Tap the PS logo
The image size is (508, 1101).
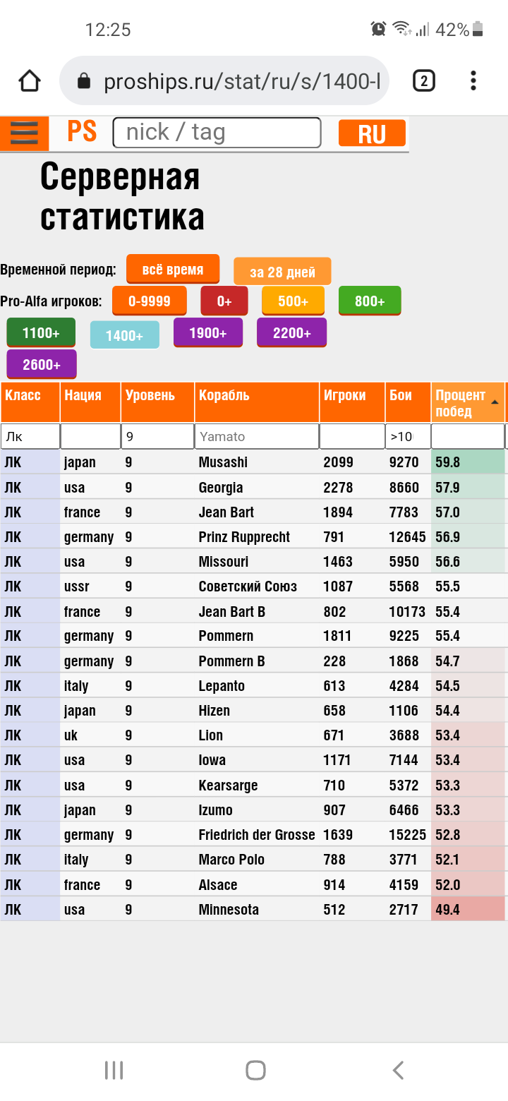click(x=82, y=132)
